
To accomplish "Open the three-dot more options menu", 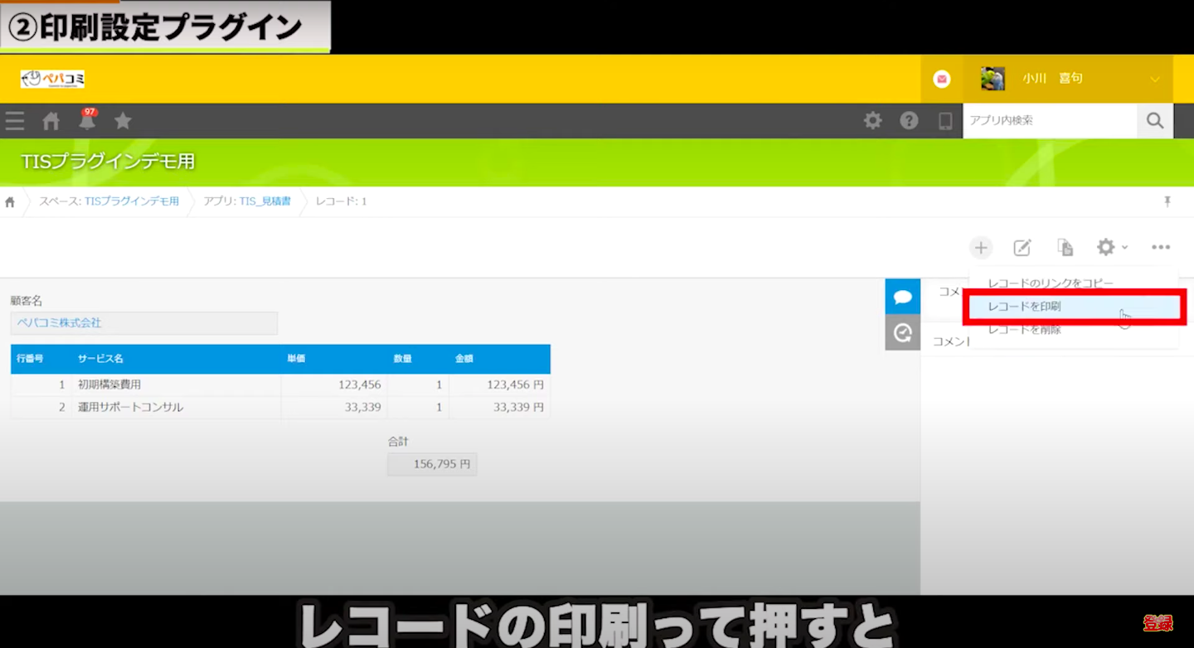I will [1160, 248].
